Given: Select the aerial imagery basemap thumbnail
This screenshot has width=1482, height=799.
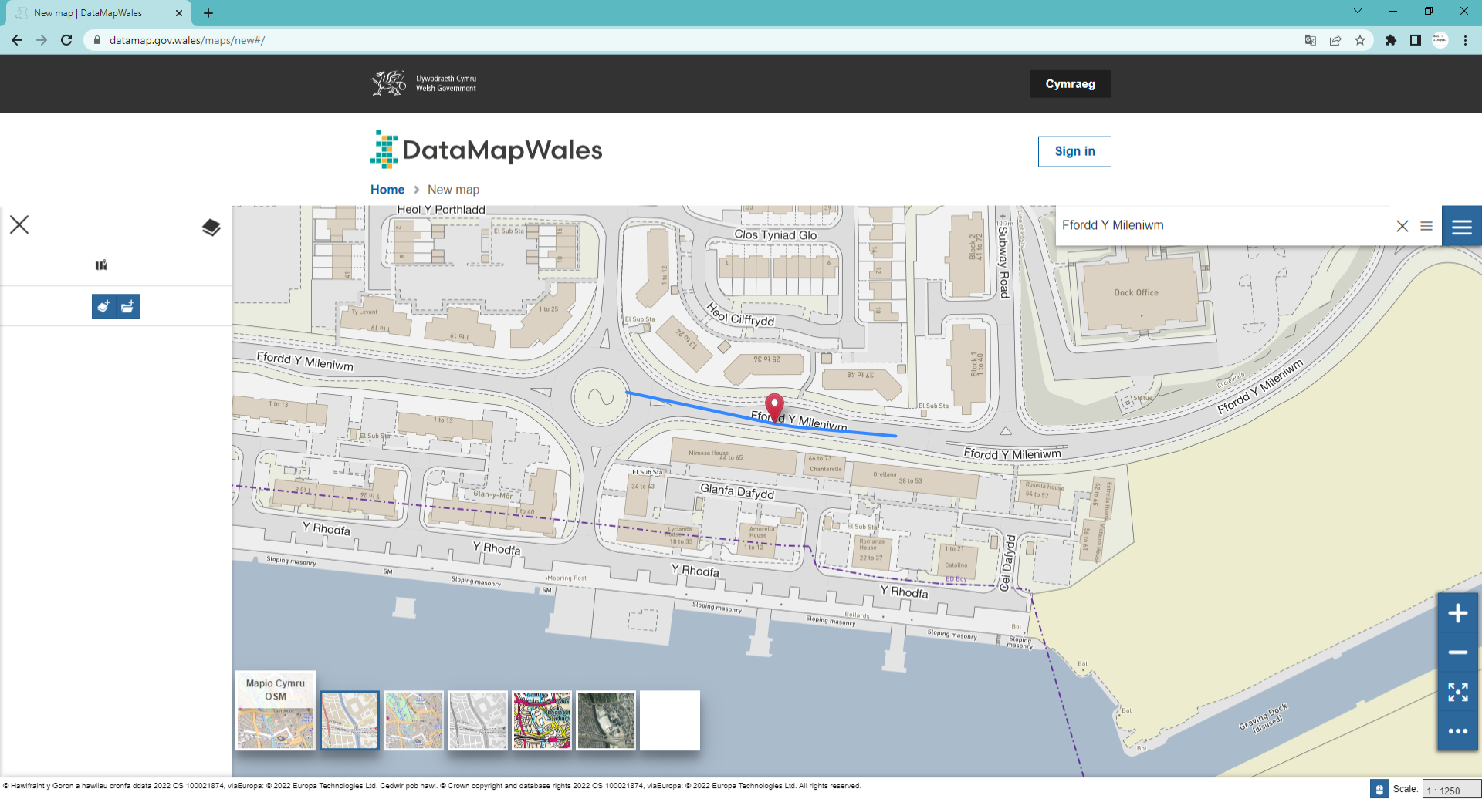Looking at the screenshot, I should point(606,720).
